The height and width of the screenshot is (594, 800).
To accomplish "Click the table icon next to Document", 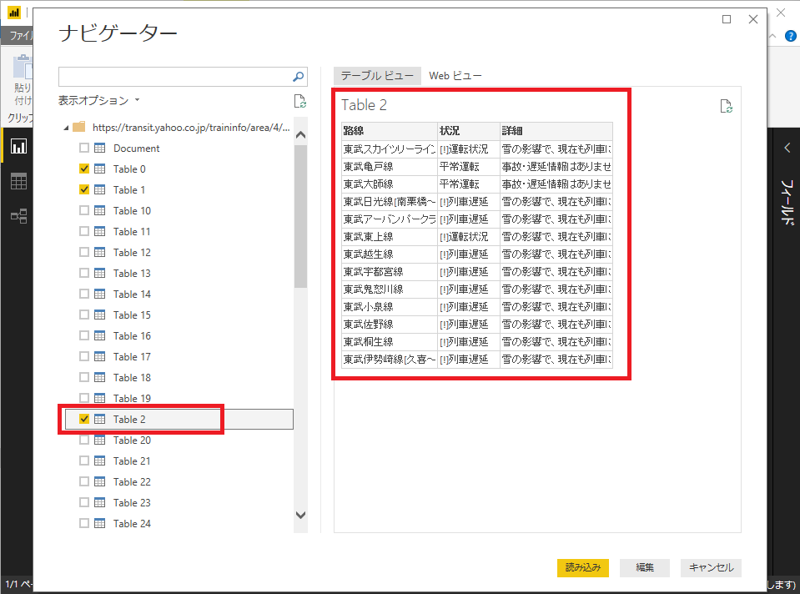I will [100, 148].
